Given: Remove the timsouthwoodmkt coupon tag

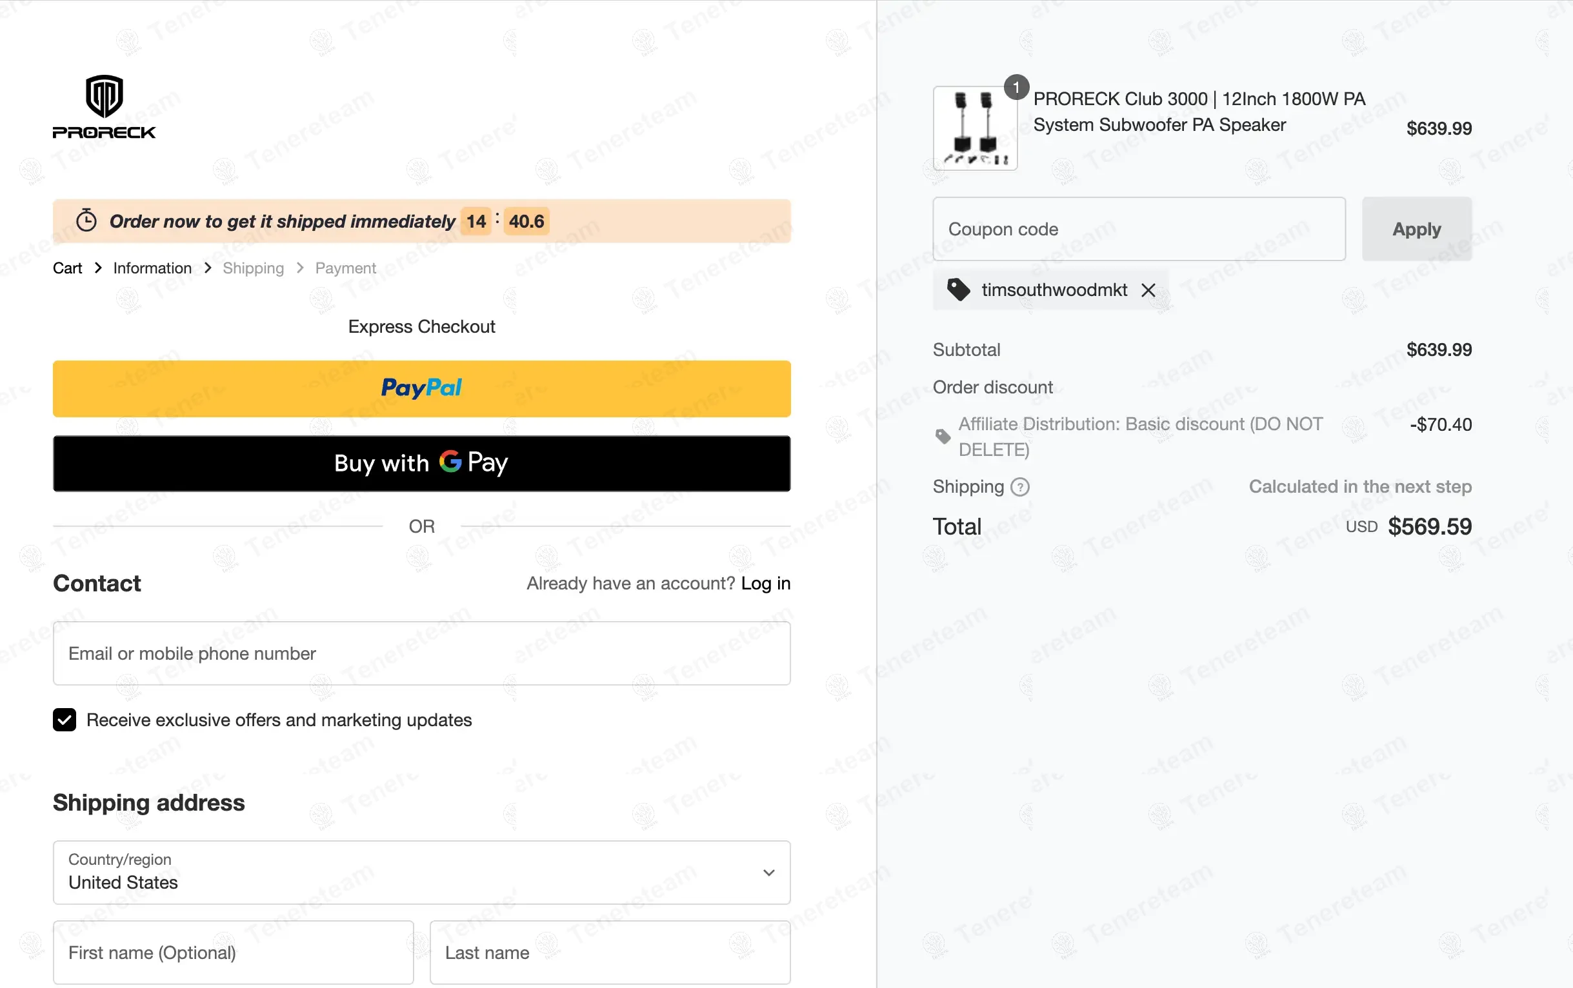Looking at the screenshot, I should (1148, 290).
